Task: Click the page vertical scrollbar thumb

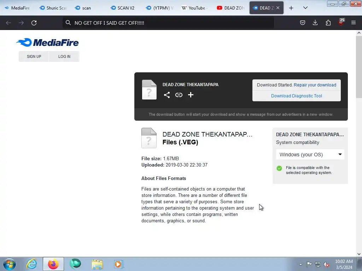Action: [x=359, y=67]
